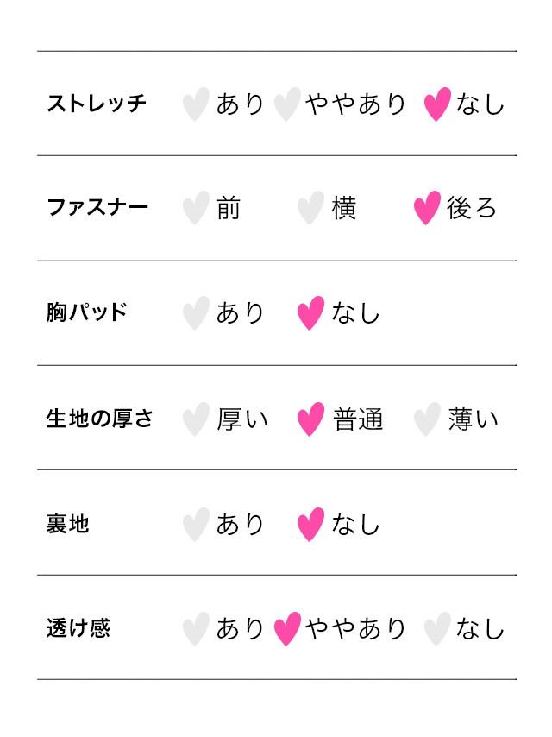Click the 生地の厚さ row label
The image size is (552, 737).
100,419
